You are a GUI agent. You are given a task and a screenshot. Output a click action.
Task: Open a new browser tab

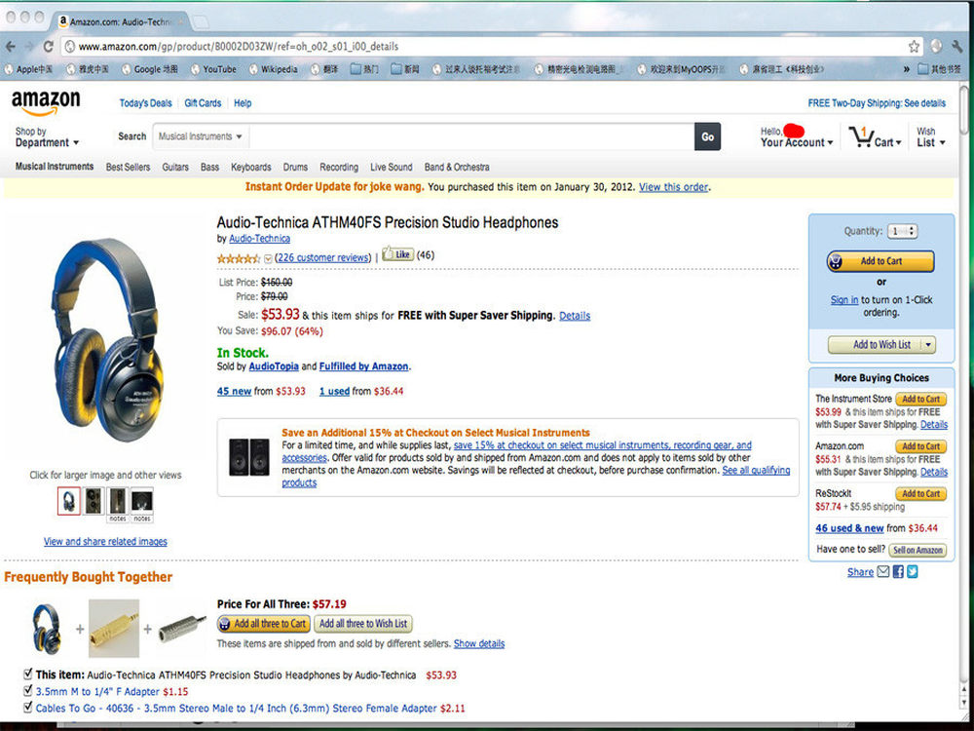[x=200, y=22]
